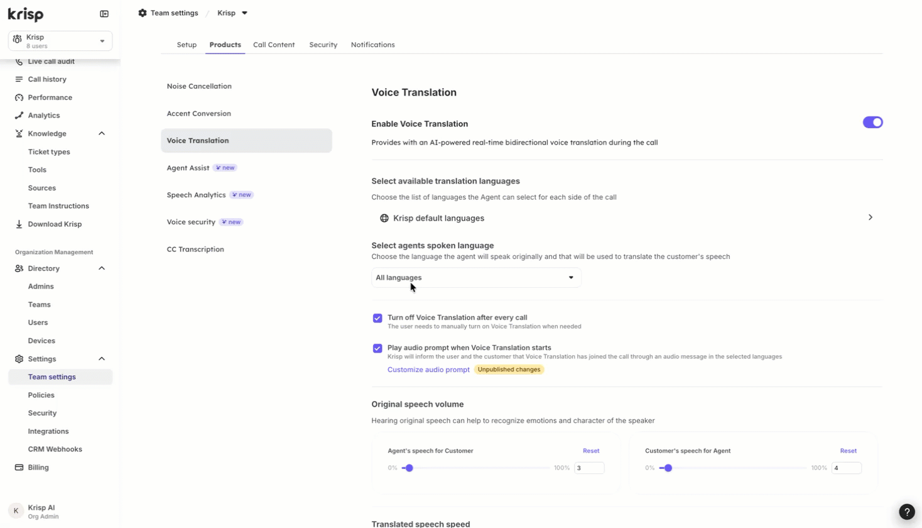Open the Call Content tab
The width and height of the screenshot is (922, 528).
coord(274,45)
